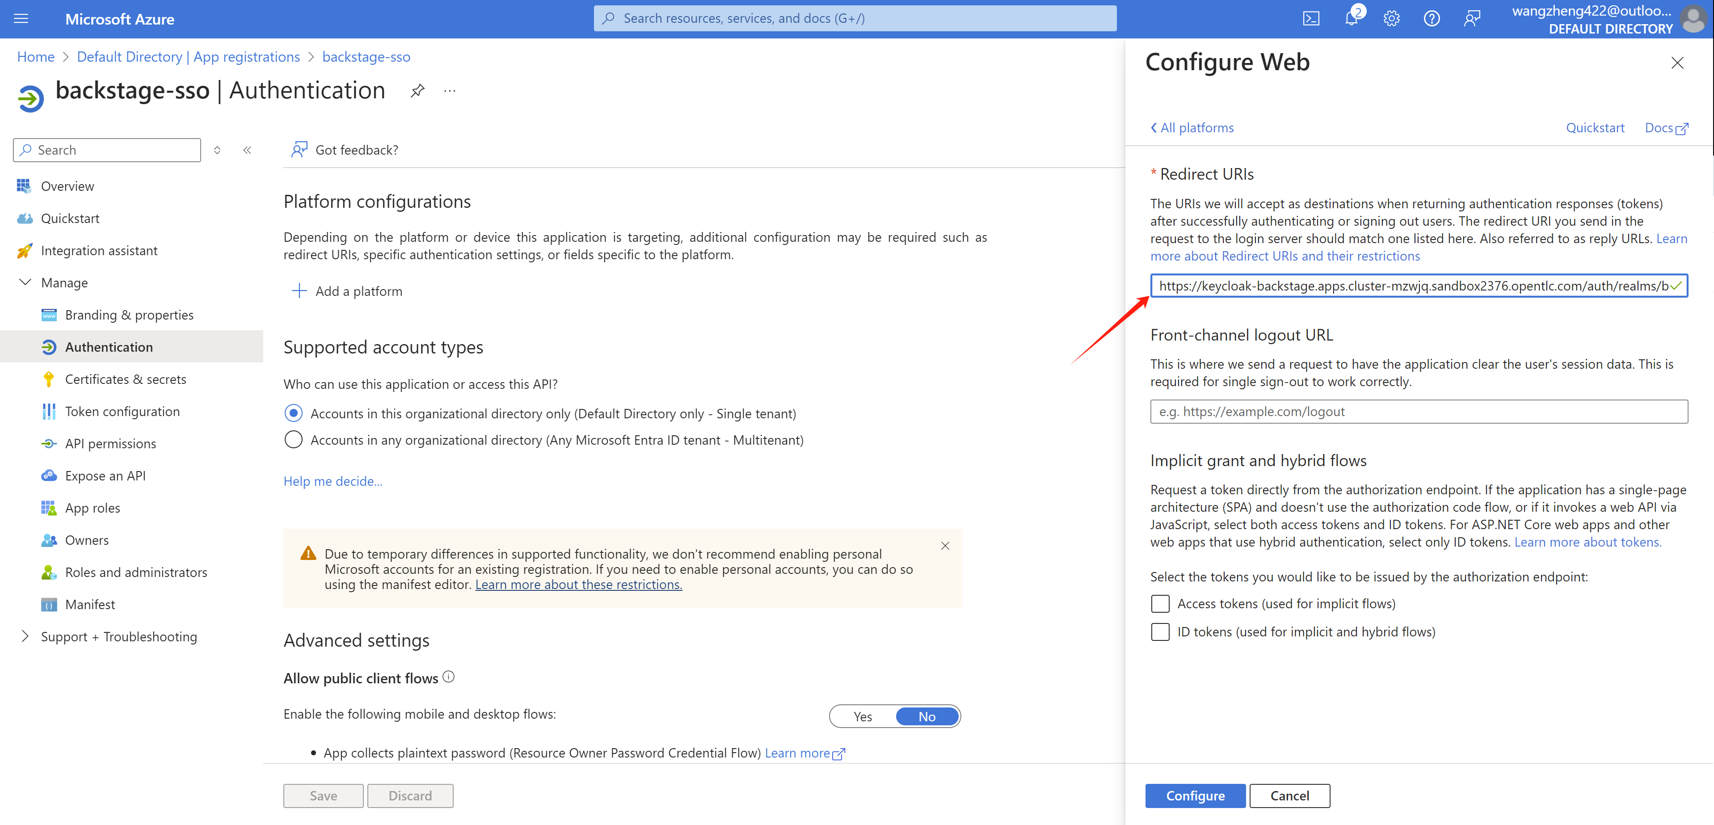The image size is (1714, 825).
Task: Select the Multitenant accounts radio option
Action: (x=294, y=440)
